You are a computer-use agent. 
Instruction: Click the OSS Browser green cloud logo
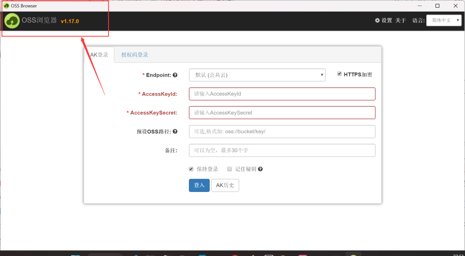click(x=12, y=21)
